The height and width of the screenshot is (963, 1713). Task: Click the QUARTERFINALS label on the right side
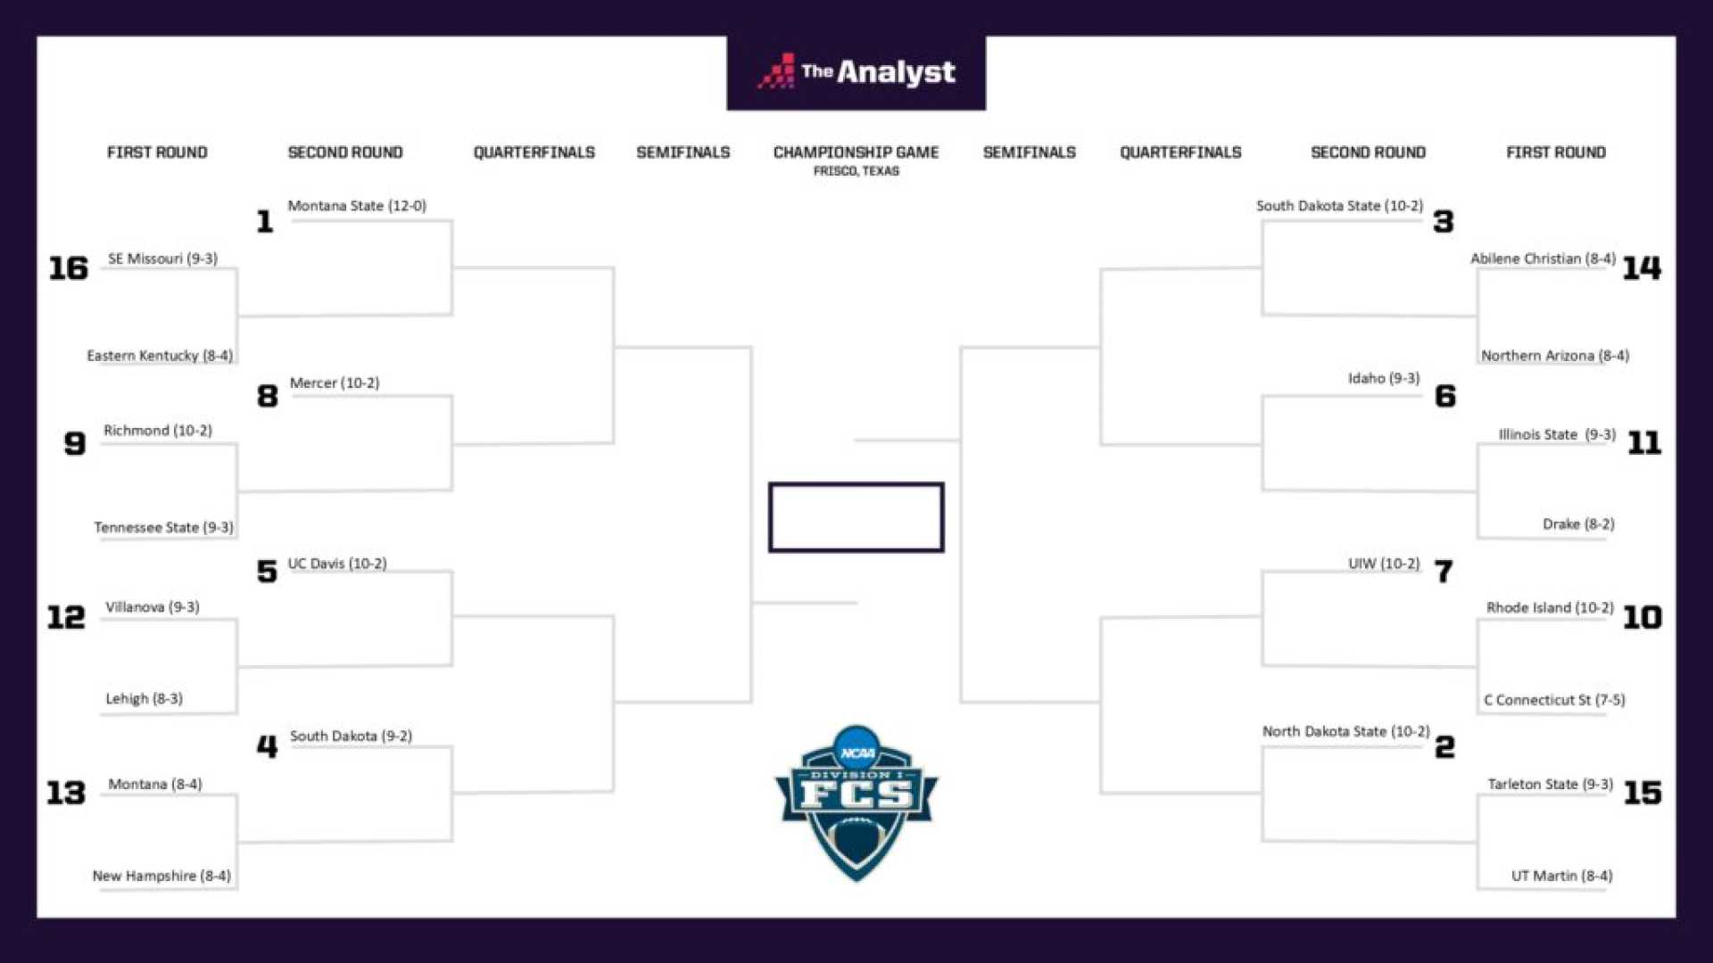pos(1182,152)
